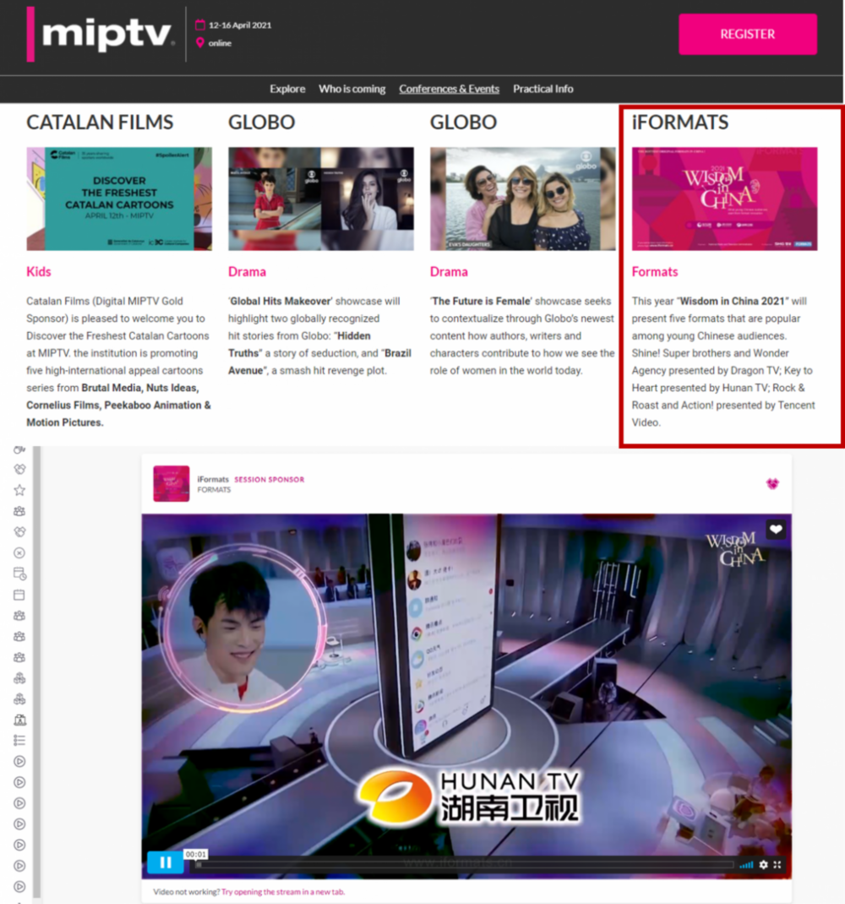Open the Who is coming menu
The width and height of the screenshot is (845, 904).
click(x=352, y=89)
